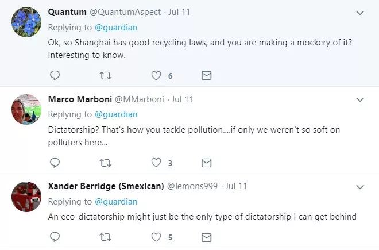
Task: Expand options chevron on Quantum's tweet
Action: (360, 12)
